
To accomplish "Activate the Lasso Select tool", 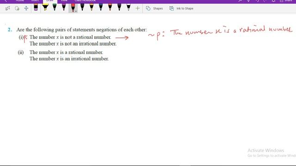I will coord(17,8).
